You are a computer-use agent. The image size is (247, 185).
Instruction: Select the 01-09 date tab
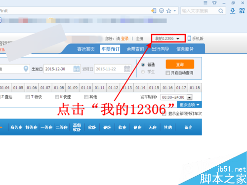[73, 88]
